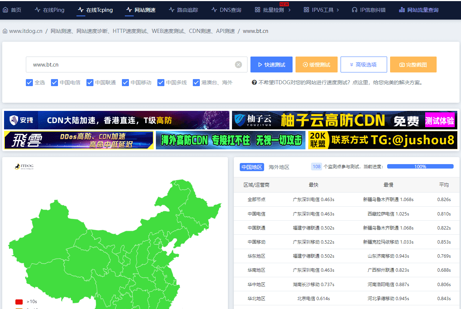This screenshot has height=309, width=461.
Task: Click the question mark help icon
Action: pyautogui.click(x=254, y=82)
